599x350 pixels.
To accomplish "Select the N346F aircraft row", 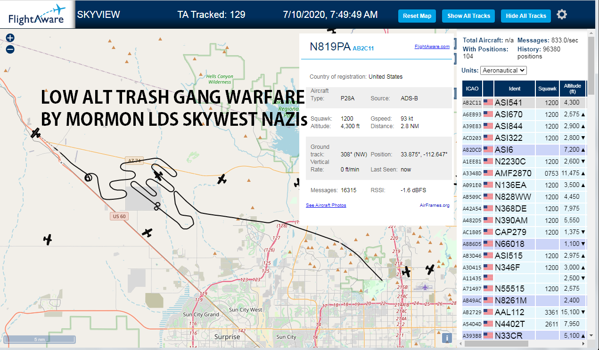I will [x=524, y=267].
